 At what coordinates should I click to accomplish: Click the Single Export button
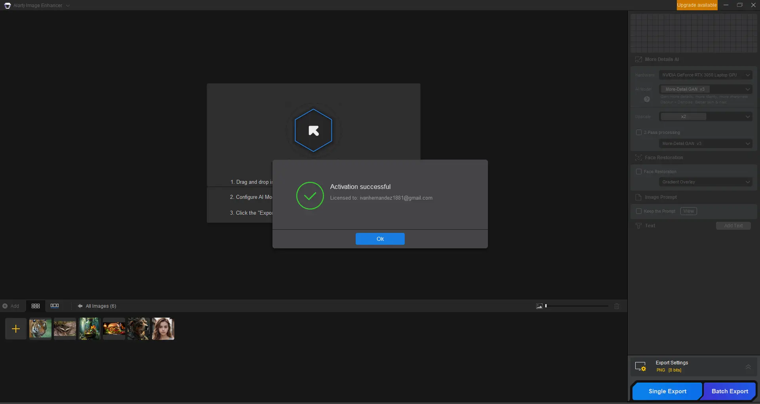[x=667, y=391]
